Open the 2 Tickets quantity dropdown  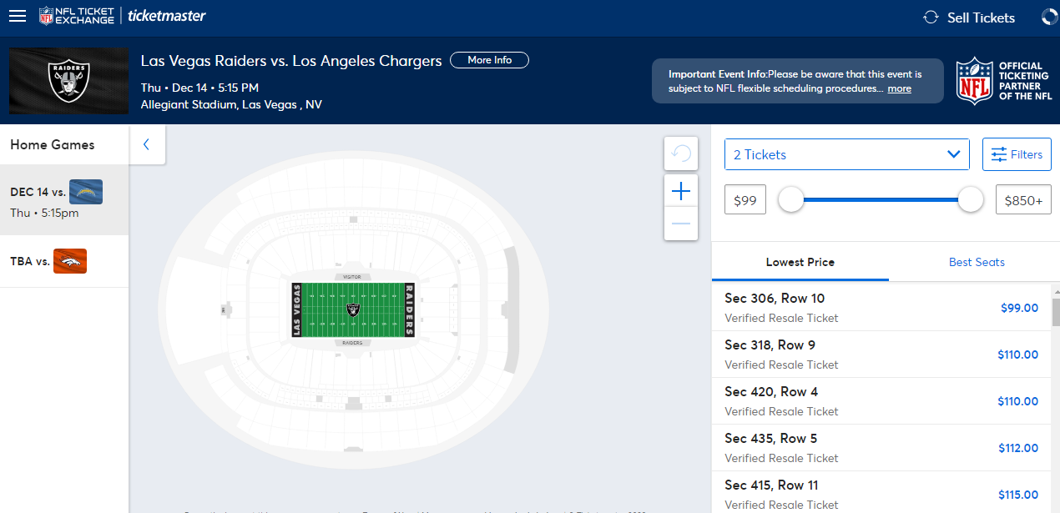846,154
